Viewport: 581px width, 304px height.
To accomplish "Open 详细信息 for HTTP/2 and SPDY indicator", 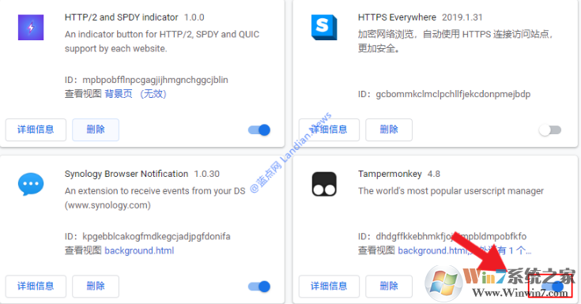I will [x=36, y=129].
